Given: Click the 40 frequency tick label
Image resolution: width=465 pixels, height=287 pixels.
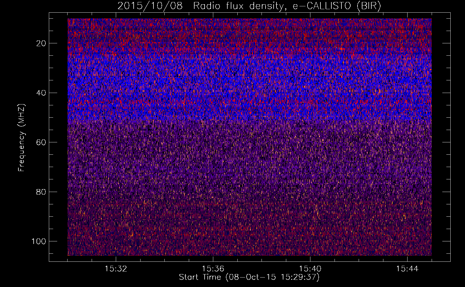Looking at the screenshot, I should tap(41, 93).
